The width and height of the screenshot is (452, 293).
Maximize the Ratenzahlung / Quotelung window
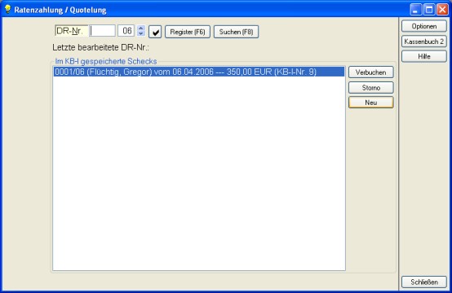click(429, 10)
